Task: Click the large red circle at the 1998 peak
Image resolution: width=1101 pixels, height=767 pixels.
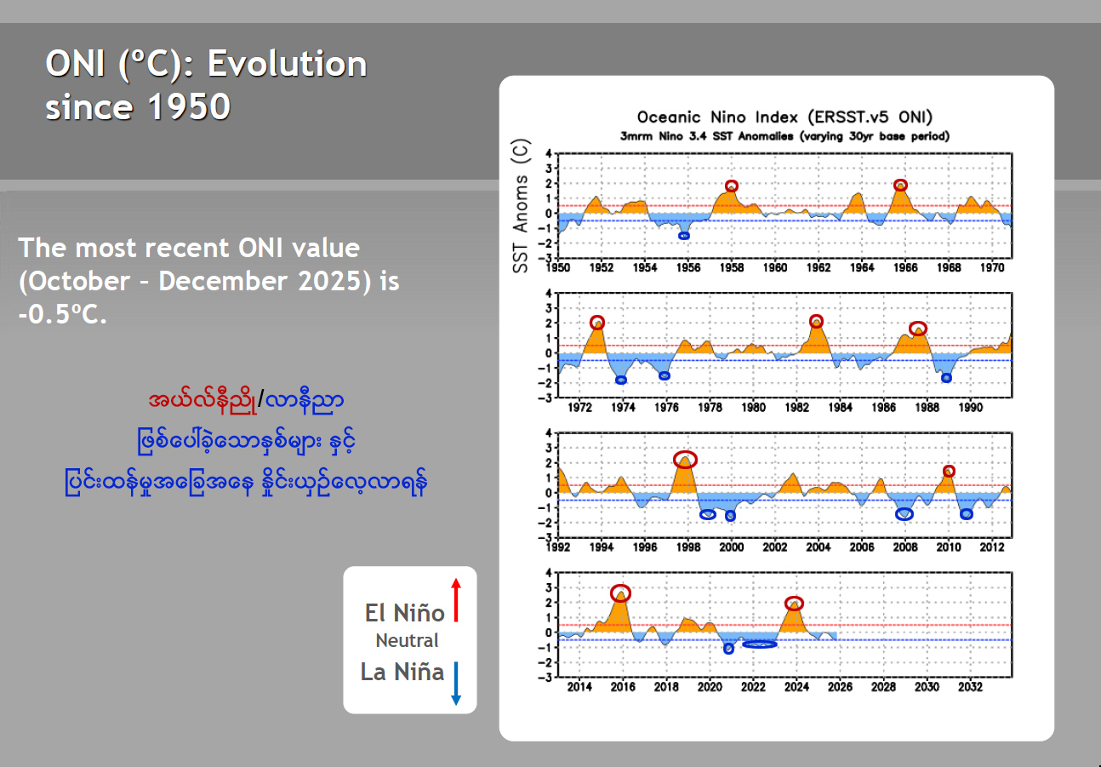Action: click(685, 459)
